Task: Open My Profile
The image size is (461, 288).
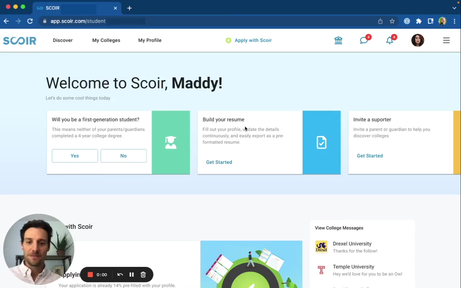Action: pos(150,40)
